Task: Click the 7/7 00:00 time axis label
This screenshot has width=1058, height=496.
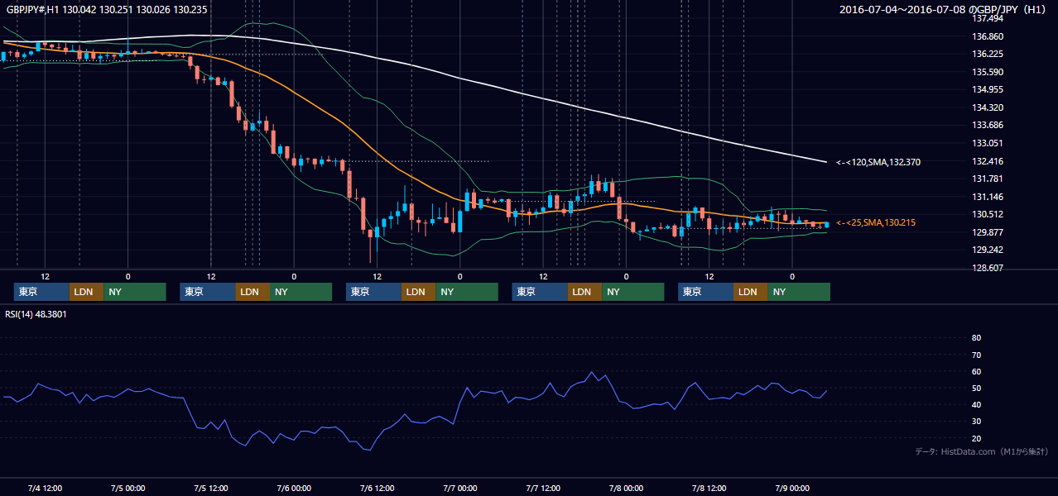Action: (459, 488)
